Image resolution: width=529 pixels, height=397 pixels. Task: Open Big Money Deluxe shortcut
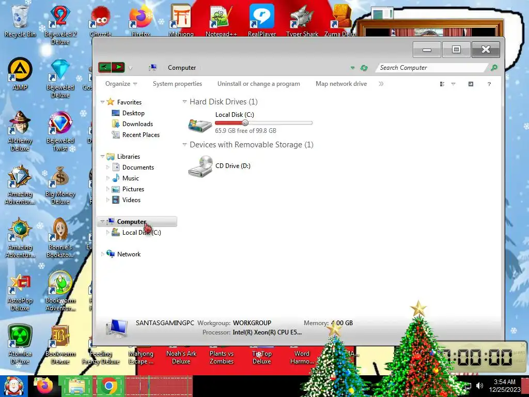pos(60,185)
